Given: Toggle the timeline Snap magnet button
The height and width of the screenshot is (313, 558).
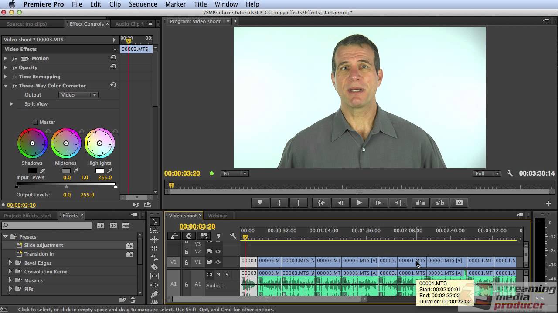Looking at the screenshot, I should click(189, 236).
